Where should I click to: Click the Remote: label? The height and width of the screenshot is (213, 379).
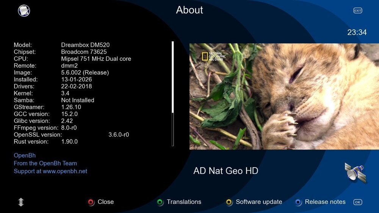point(25,66)
